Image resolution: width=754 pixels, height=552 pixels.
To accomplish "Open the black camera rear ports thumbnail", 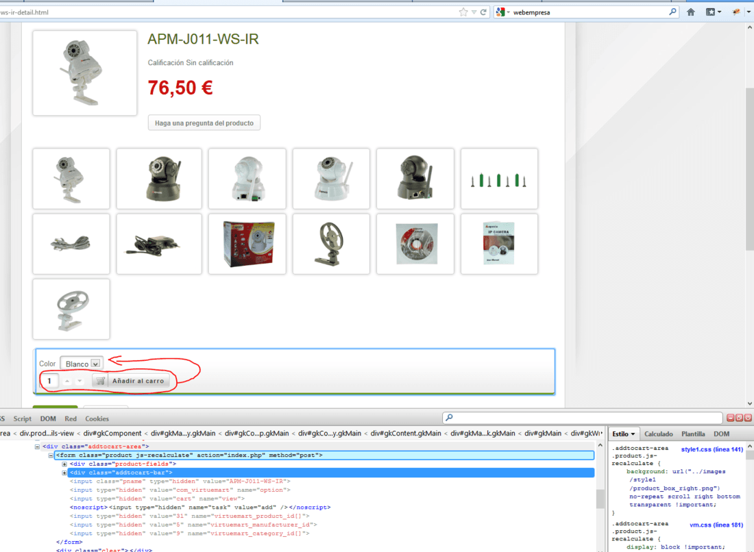I will click(415, 179).
